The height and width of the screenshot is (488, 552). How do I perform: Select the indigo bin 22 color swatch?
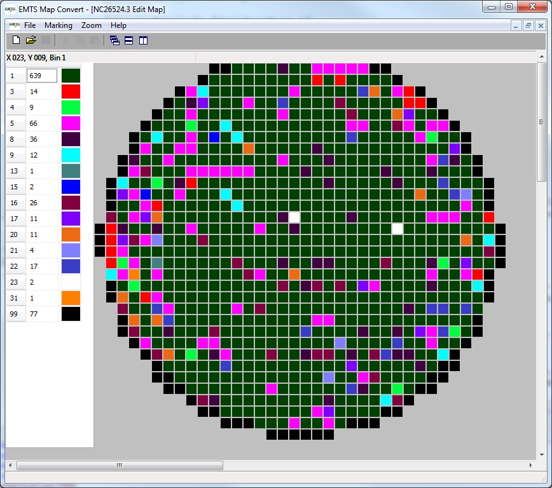71,266
